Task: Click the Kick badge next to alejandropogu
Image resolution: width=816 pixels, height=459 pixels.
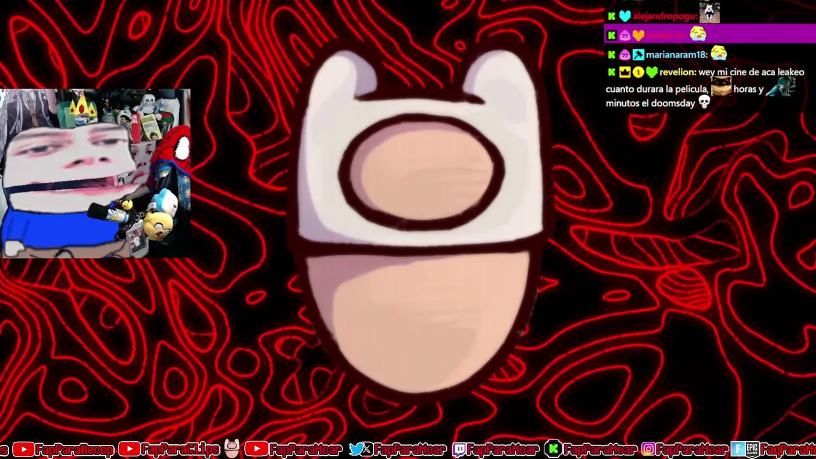Action: 611,17
